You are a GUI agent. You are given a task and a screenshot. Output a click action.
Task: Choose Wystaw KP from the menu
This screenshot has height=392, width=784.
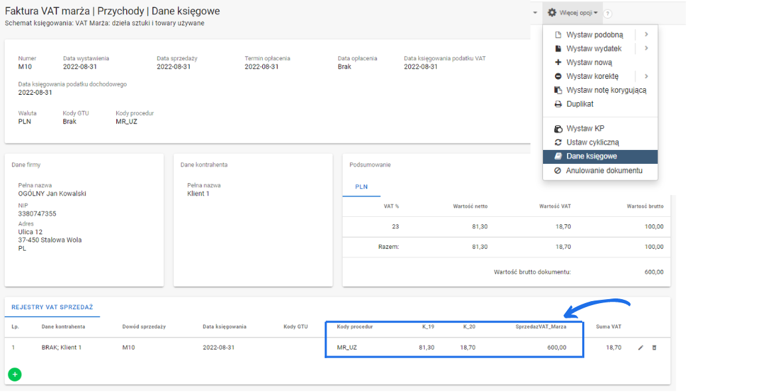(x=585, y=129)
